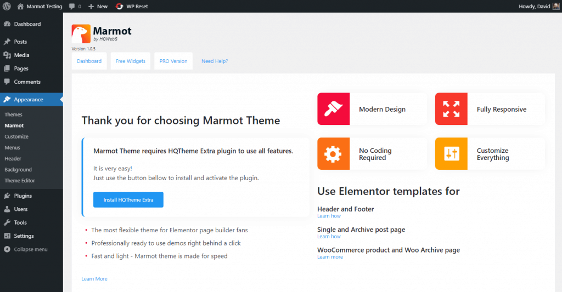Open the Customize submenu under Appearance
The width and height of the screenshot is (562, 292).
(x=16, y=136)
